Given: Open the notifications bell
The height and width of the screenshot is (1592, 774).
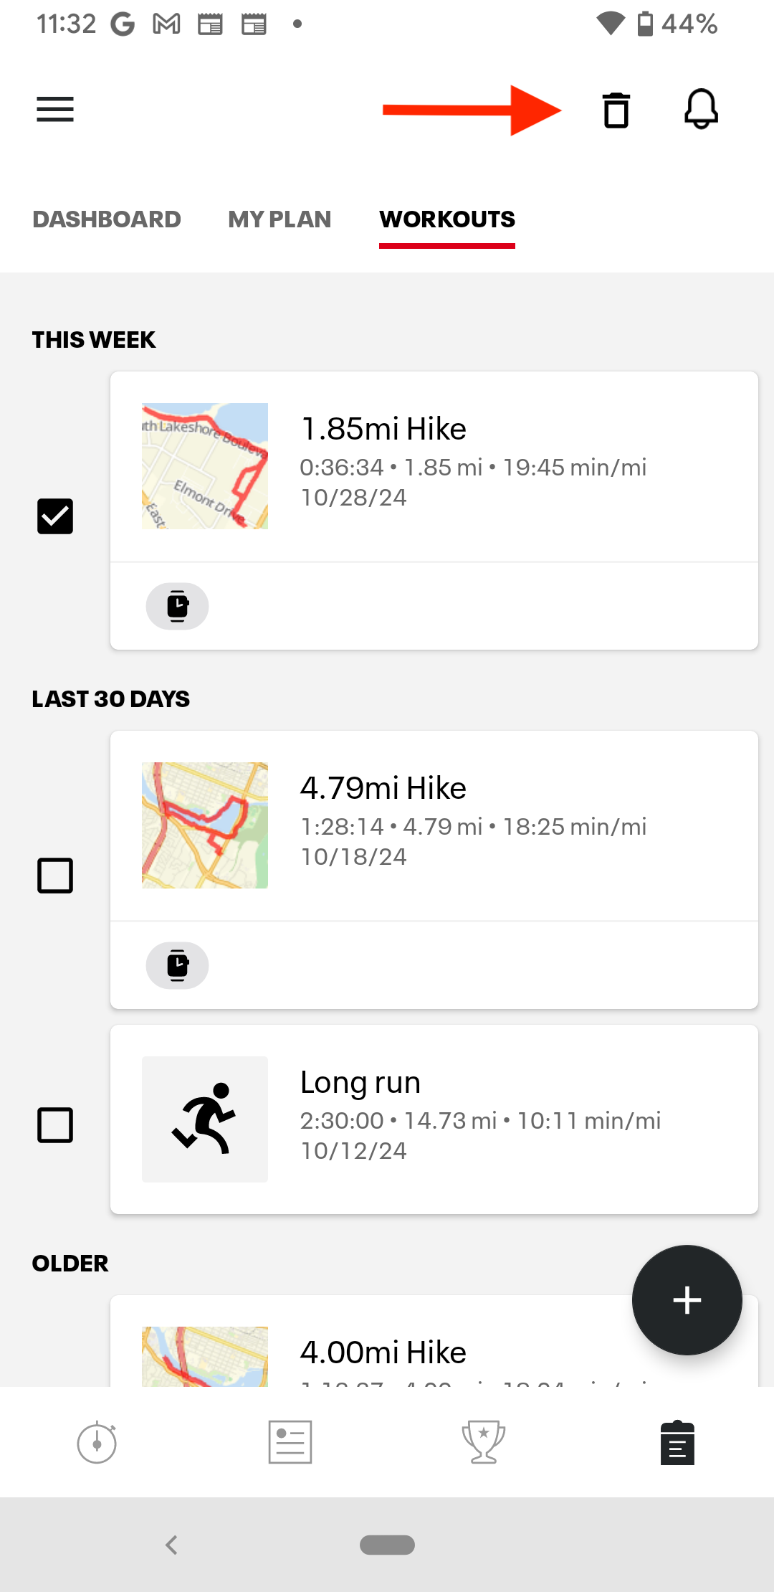Looking at the screenshot, I should click(x=701, y=109).
